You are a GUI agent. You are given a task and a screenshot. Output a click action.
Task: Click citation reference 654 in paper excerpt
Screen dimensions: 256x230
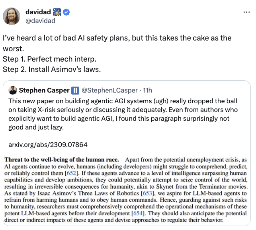point(138,213)
